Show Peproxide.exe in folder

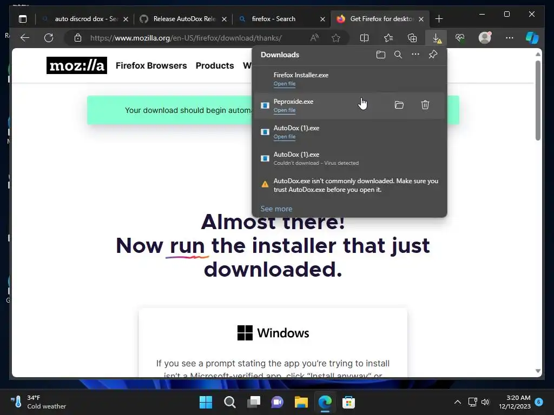(x=399, y=105)
